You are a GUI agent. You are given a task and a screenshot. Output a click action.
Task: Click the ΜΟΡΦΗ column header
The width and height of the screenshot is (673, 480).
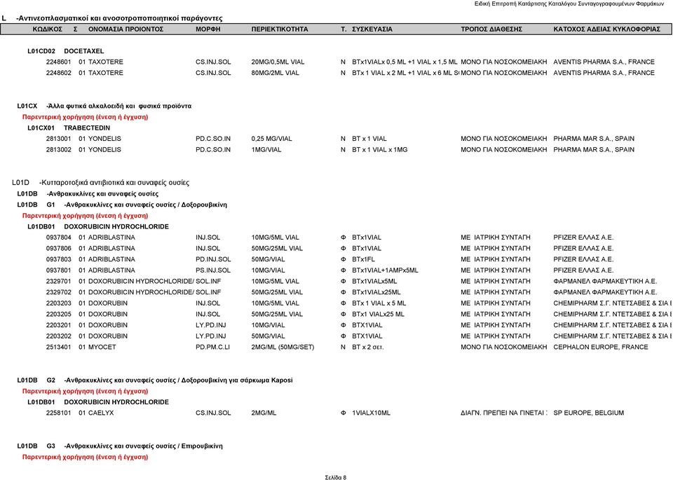coord(208,29)
